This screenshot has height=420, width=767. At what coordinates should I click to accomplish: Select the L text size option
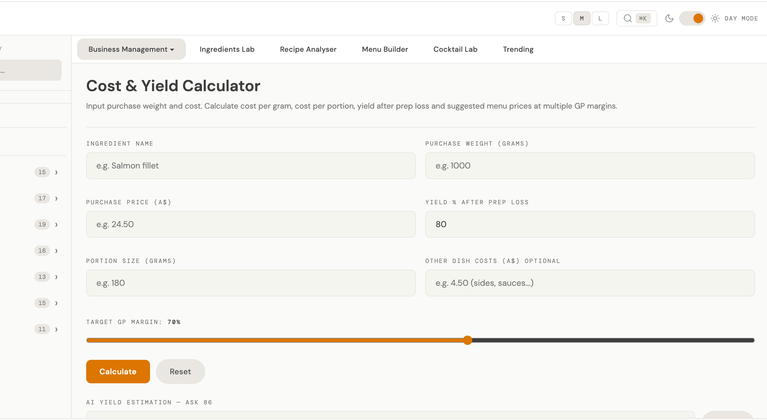point(600,18)
